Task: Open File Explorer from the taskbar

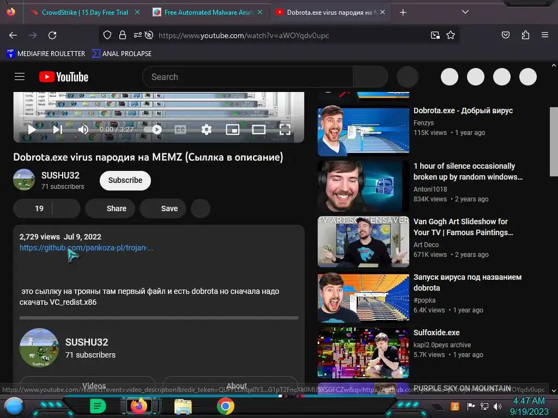Action: [x=183, y=406]
